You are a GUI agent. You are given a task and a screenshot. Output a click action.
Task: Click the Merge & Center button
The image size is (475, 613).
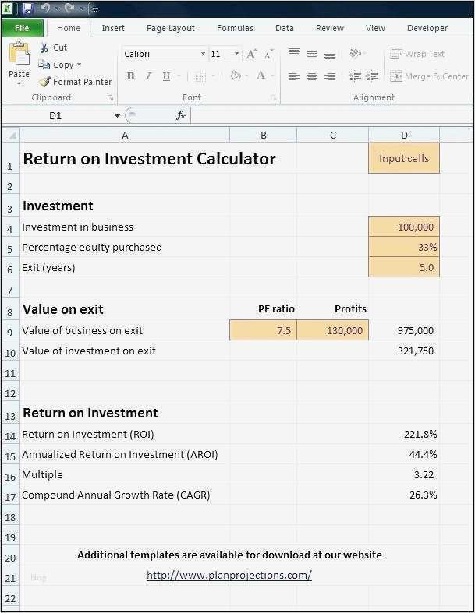430,76
